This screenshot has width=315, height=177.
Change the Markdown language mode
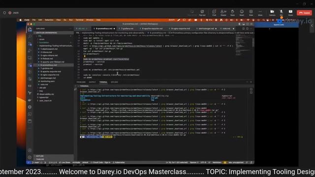(x=217, y=162)
